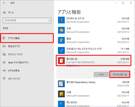The width and height of the screenshot is (135, 107).
Task: Click the スタートアップ monitor icon
Action: (x=4, y=79)
